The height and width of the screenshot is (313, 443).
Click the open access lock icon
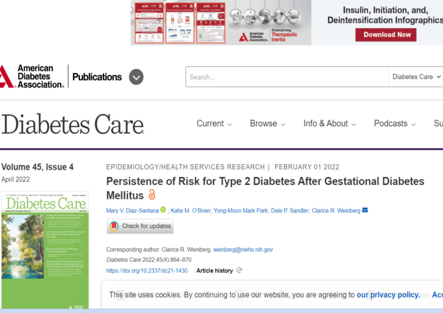(x=152, y=194)
